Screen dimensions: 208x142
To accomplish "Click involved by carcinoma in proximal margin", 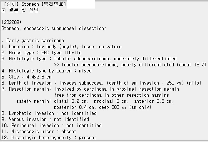I will click(x=117, y=89).
